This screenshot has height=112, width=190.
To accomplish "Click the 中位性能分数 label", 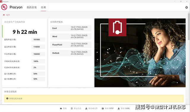I will 10,54.
